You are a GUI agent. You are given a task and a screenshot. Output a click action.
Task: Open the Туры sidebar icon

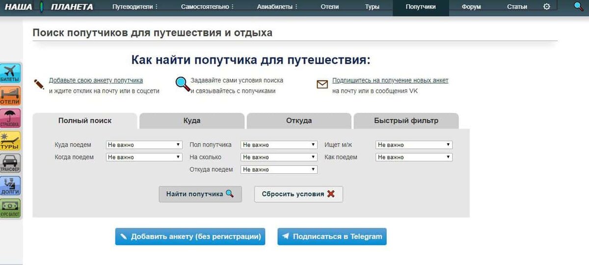pyautogui.click(x=10, y=141)
